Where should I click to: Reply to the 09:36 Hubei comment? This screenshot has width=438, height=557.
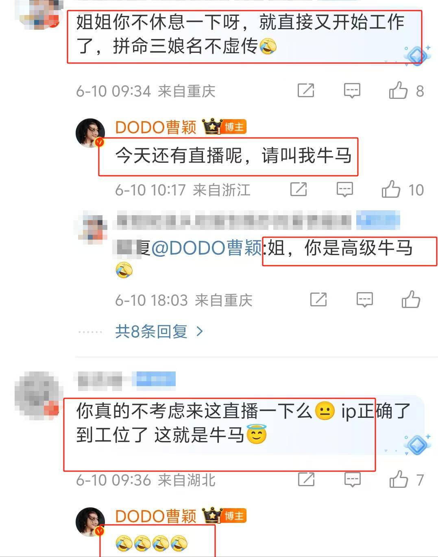point(352,480)
